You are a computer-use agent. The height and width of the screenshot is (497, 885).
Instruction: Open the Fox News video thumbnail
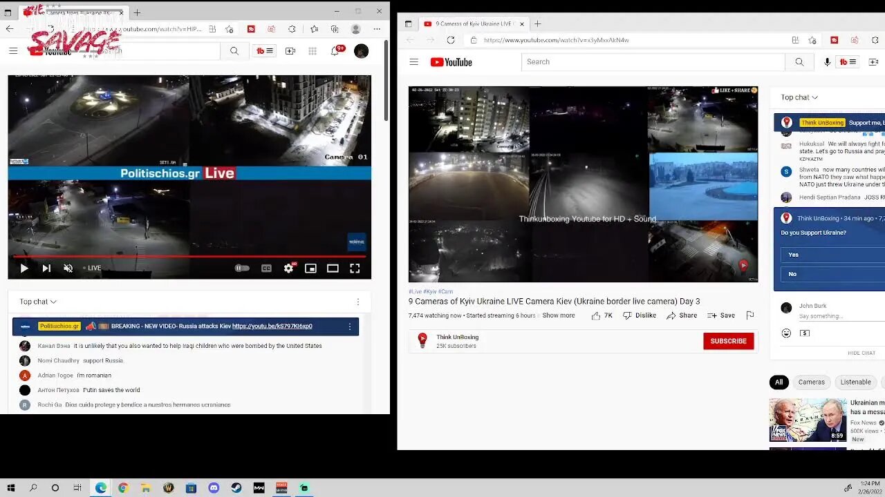pos(808,420)
